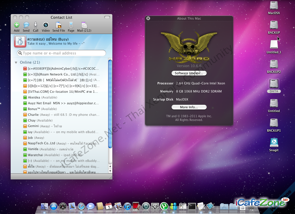Toggle the Contact List toolbar pill button
Image resolution: width=295 pixels, height=214 pixels.
[x=107, y=17]
